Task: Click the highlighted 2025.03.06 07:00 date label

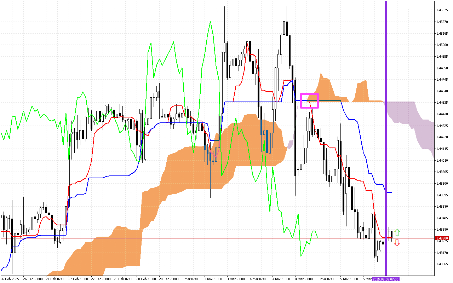Action: [x=386, y=279]
